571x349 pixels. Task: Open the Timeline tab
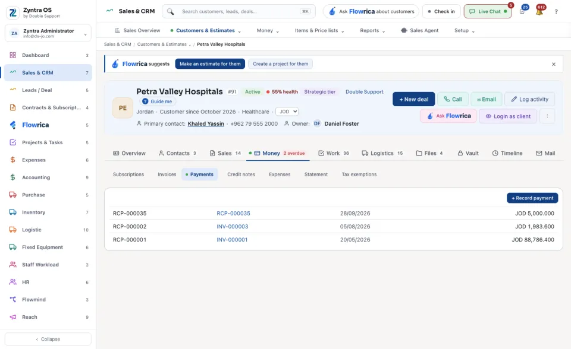tap(507, 153)
